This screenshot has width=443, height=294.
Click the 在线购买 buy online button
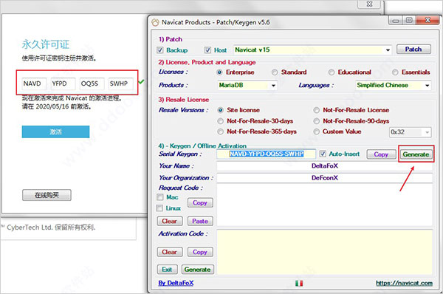point(47,195)
